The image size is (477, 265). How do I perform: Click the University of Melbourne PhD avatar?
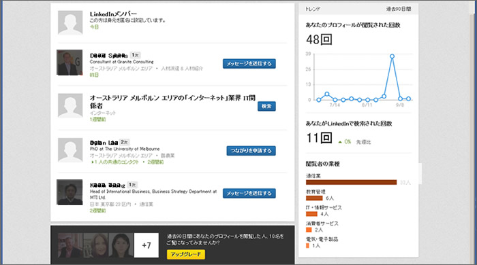(70, 150)
